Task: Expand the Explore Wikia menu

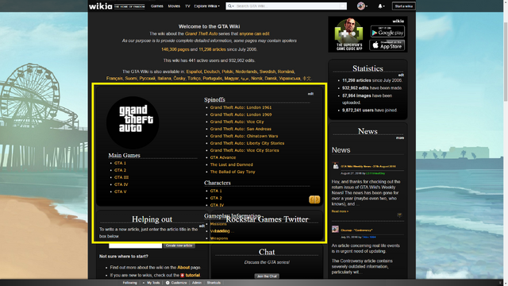Action: tap(206, 6)
